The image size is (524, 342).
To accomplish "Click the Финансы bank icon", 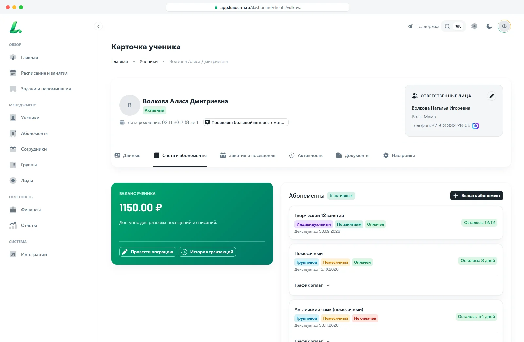I will [13, 210].
